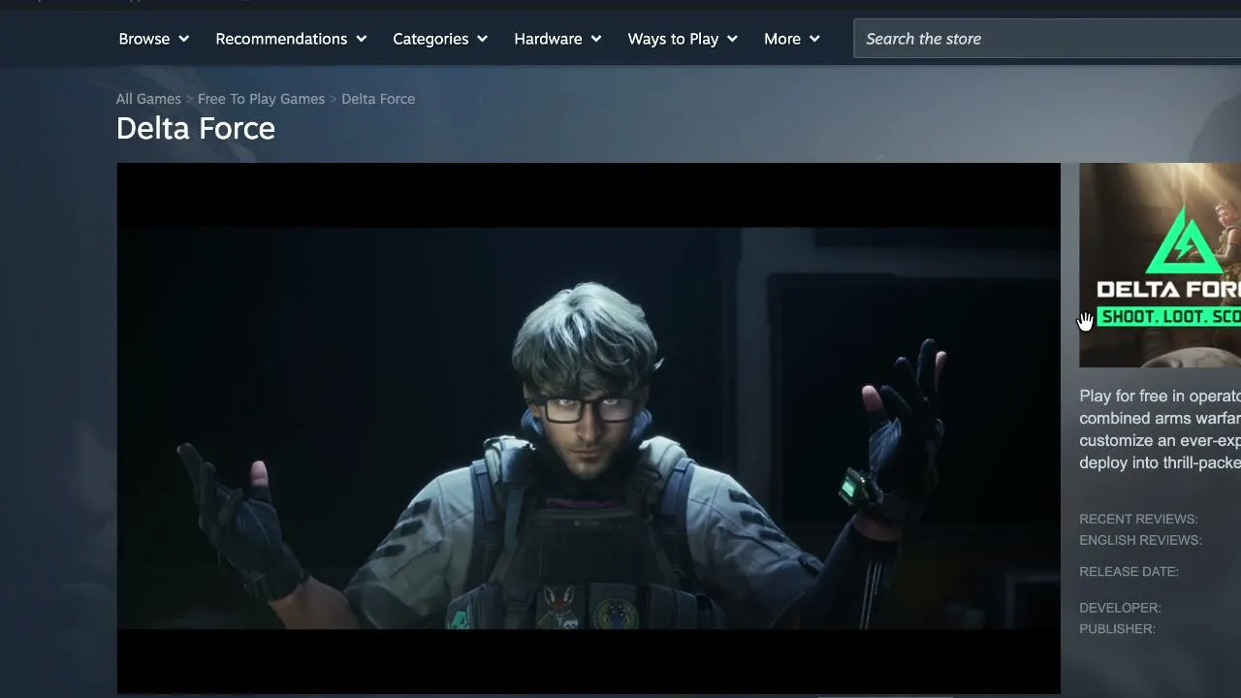Go to Free To Play Games breadcrumb

point(261,99)
